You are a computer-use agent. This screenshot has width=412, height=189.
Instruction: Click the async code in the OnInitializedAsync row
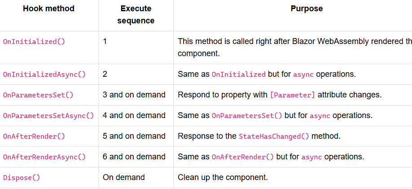pyautogui.click(x=303, y=74)
